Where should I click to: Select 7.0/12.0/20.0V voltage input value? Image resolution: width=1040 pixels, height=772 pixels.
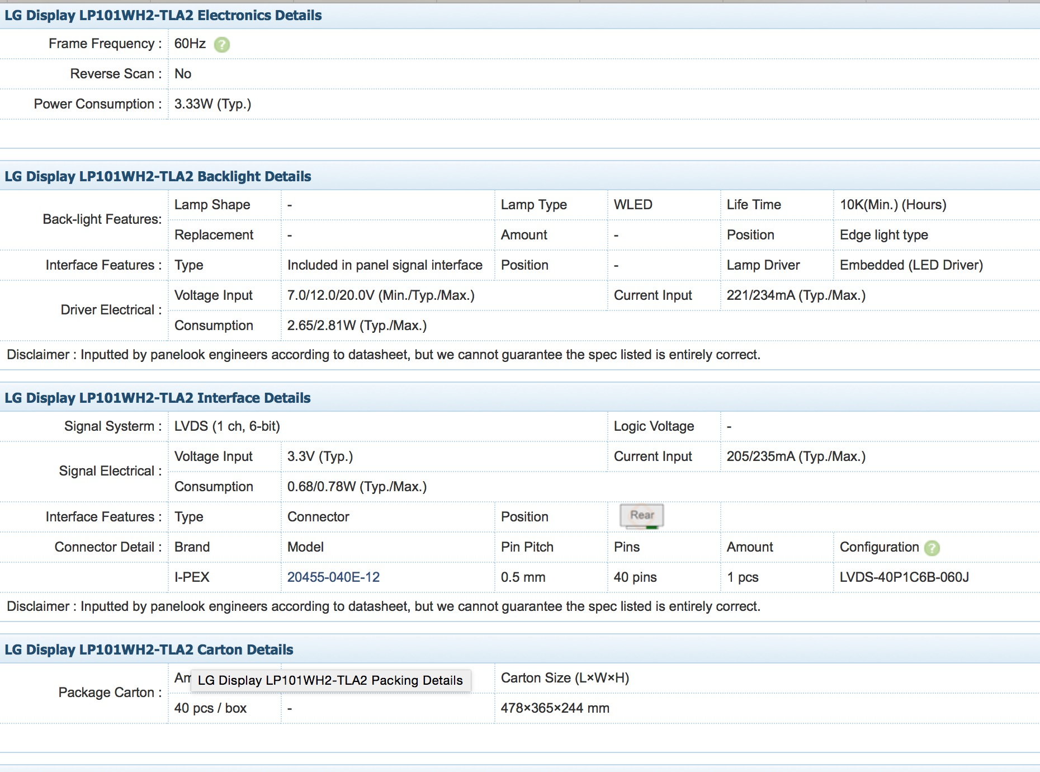381,295
